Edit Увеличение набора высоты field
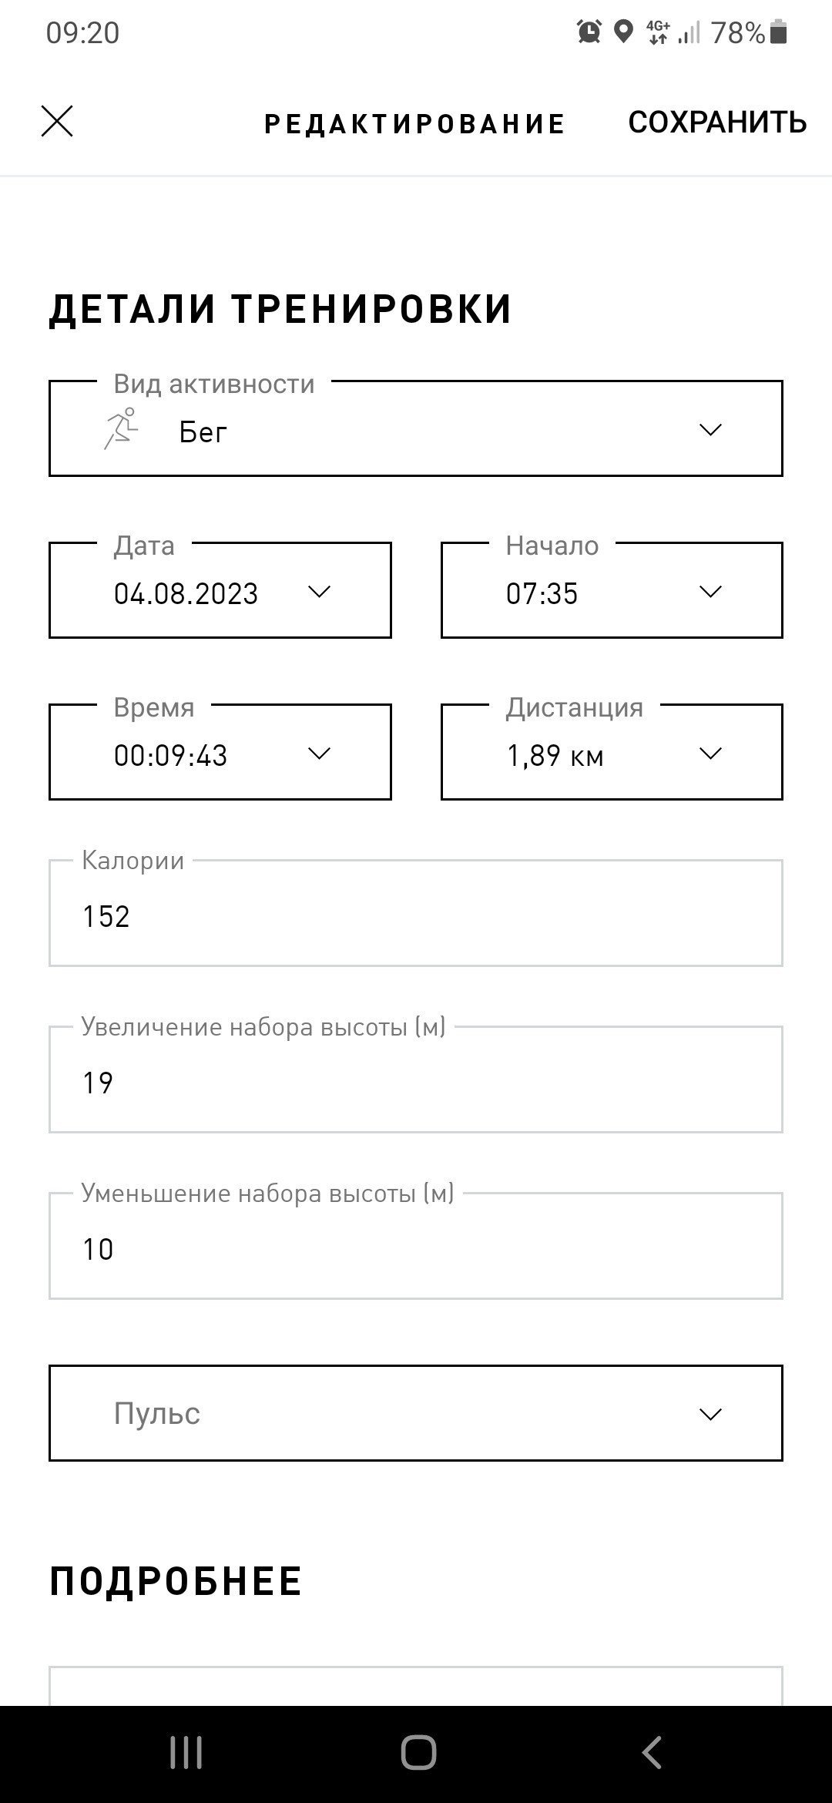The height and width of the screenshot is (1803, 832). click(x=416, y=1079)
